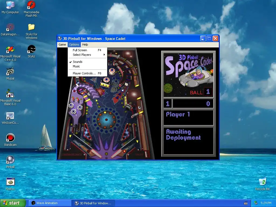
Task: Select the Microsoft Visual C++ 6.0 icon
Action: (x=10, y=54)
